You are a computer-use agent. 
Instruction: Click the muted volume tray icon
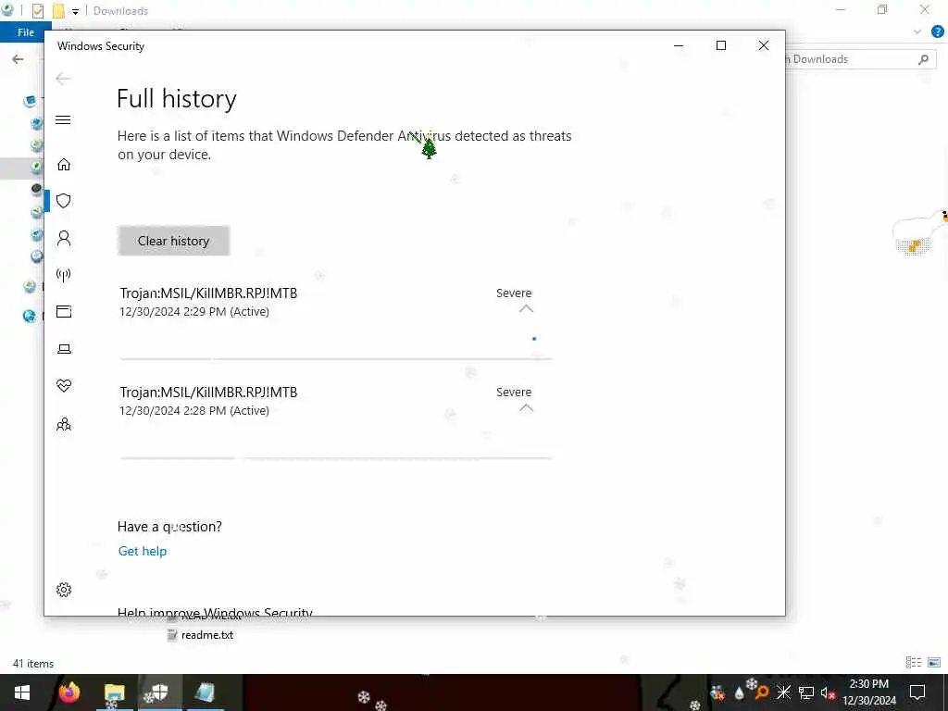pos(828,692)
